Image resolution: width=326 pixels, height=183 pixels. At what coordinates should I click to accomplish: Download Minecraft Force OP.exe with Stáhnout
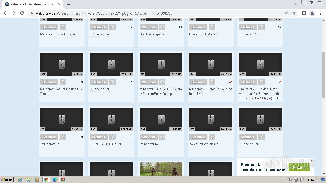(49, 27)
